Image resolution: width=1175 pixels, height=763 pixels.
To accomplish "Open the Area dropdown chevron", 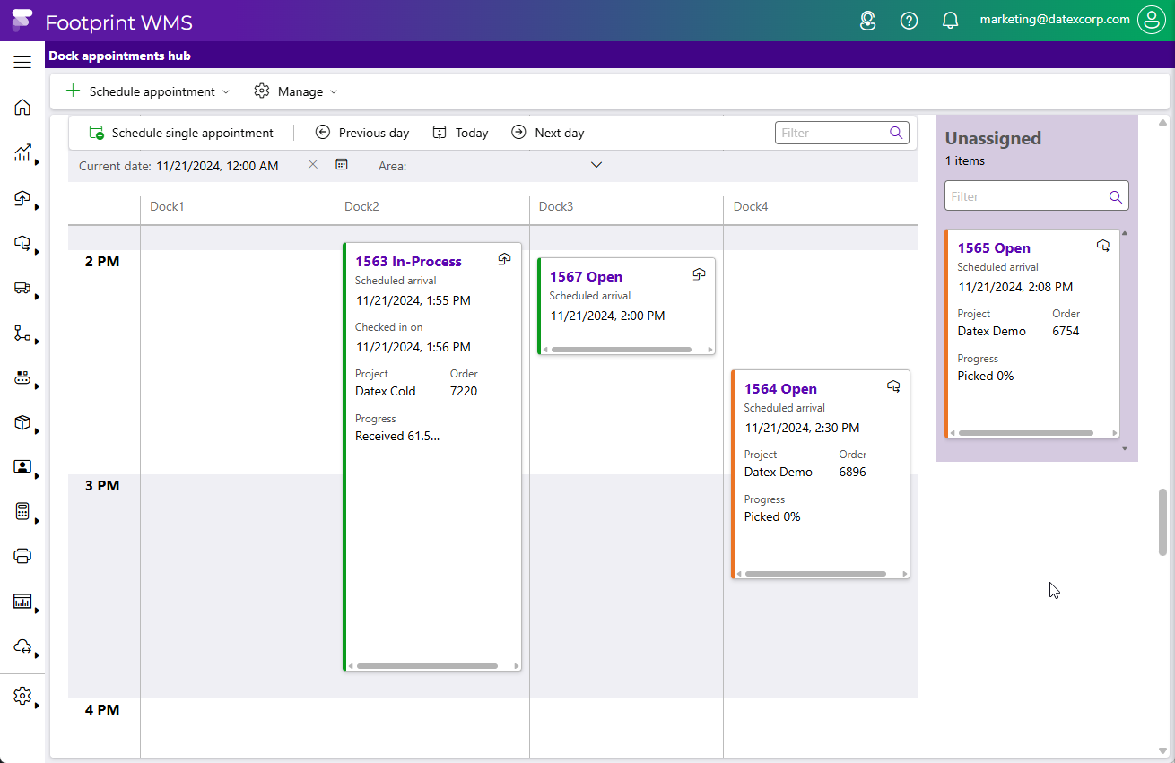I will (x=596, y=165).
